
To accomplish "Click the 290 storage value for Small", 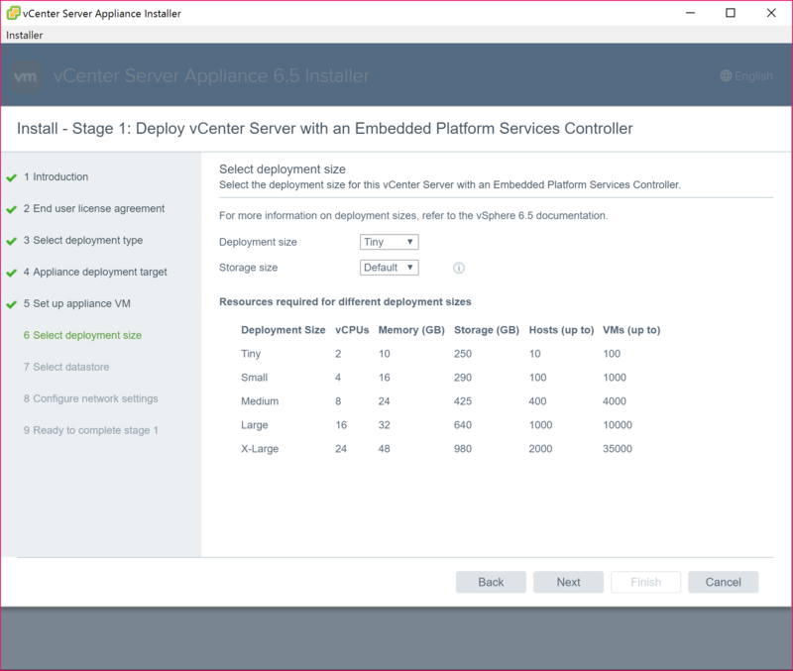I will (463, 378).
